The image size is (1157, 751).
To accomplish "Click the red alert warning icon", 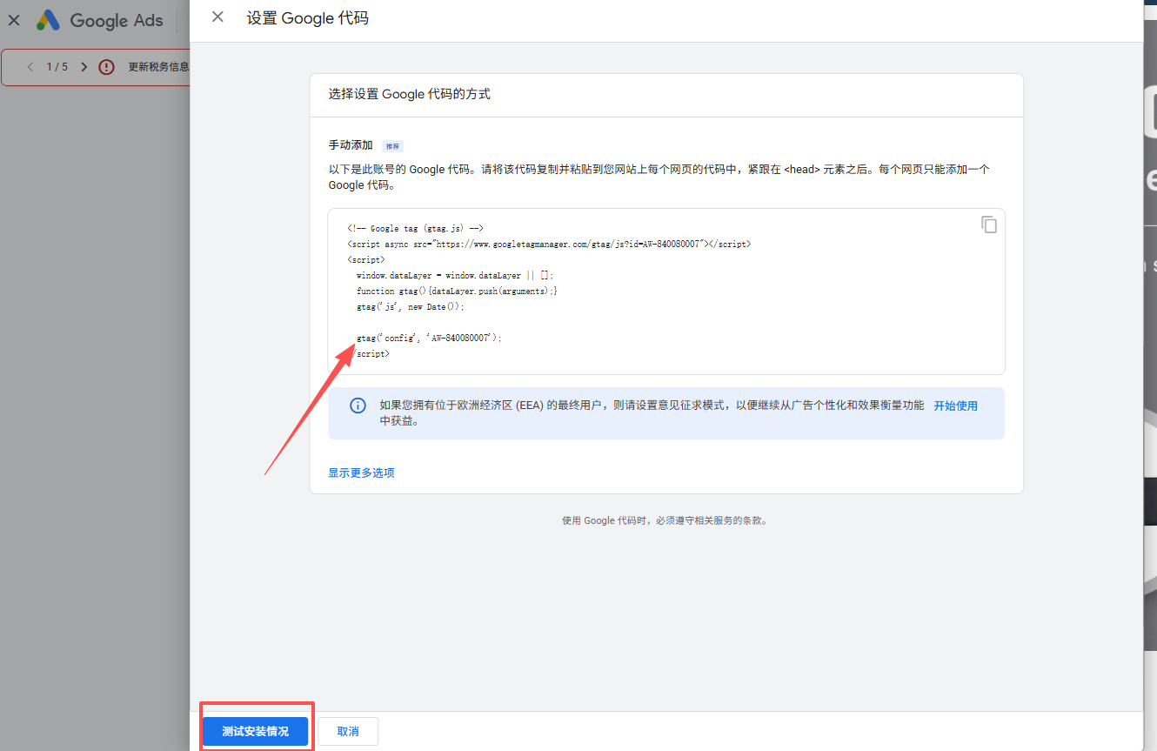I will click(106, 67).
